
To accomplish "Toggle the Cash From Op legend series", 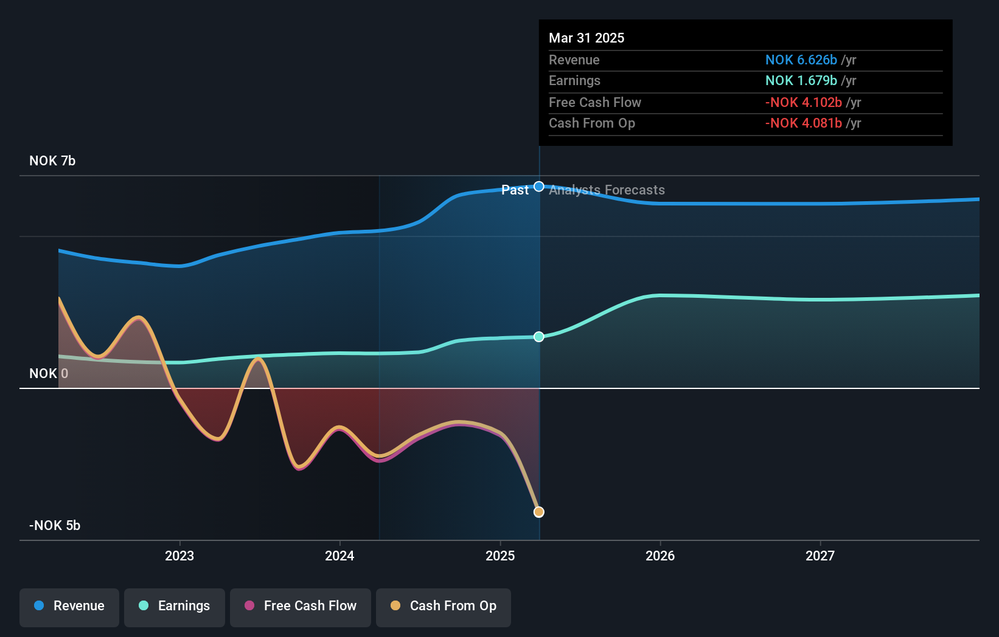I will click(x=444, y=607).
